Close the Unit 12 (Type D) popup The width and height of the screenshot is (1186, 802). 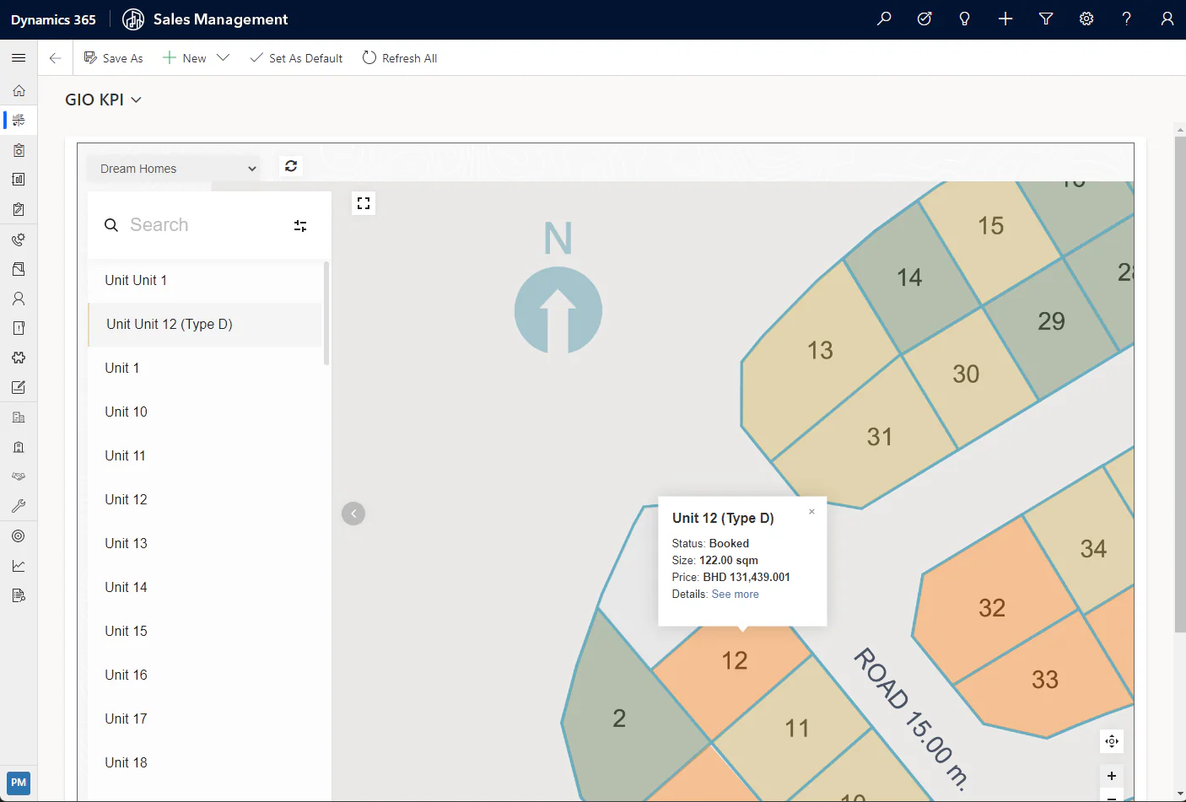coord(811,512)
